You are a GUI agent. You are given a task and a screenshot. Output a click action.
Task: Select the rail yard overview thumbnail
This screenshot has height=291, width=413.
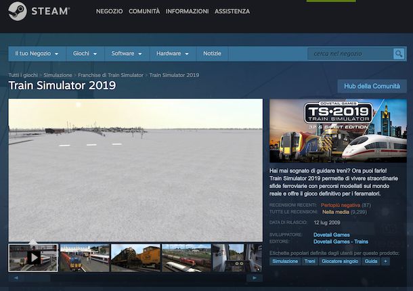186,258
